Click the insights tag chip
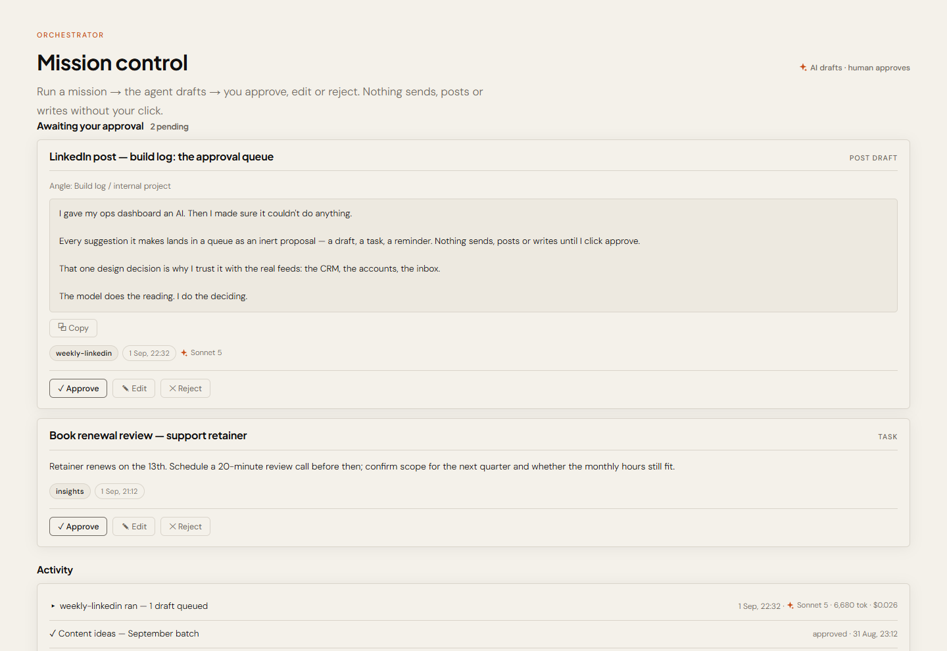This screenshot has width=947, height=651. tap(70, 491)
